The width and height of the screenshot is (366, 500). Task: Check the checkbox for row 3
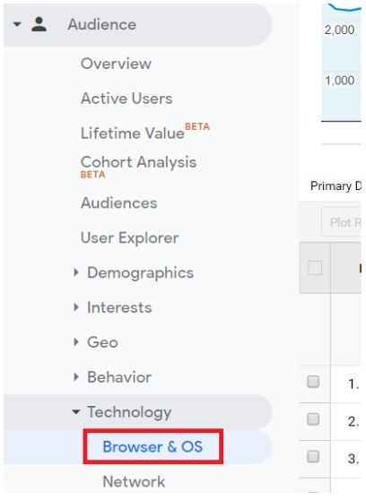313,456
